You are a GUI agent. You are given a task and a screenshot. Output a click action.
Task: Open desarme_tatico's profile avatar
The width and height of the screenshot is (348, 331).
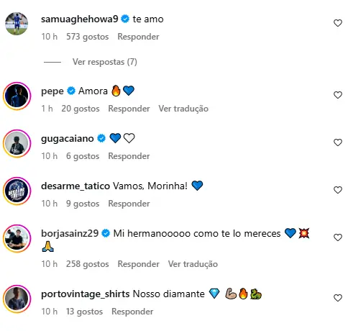coord(17,191)
